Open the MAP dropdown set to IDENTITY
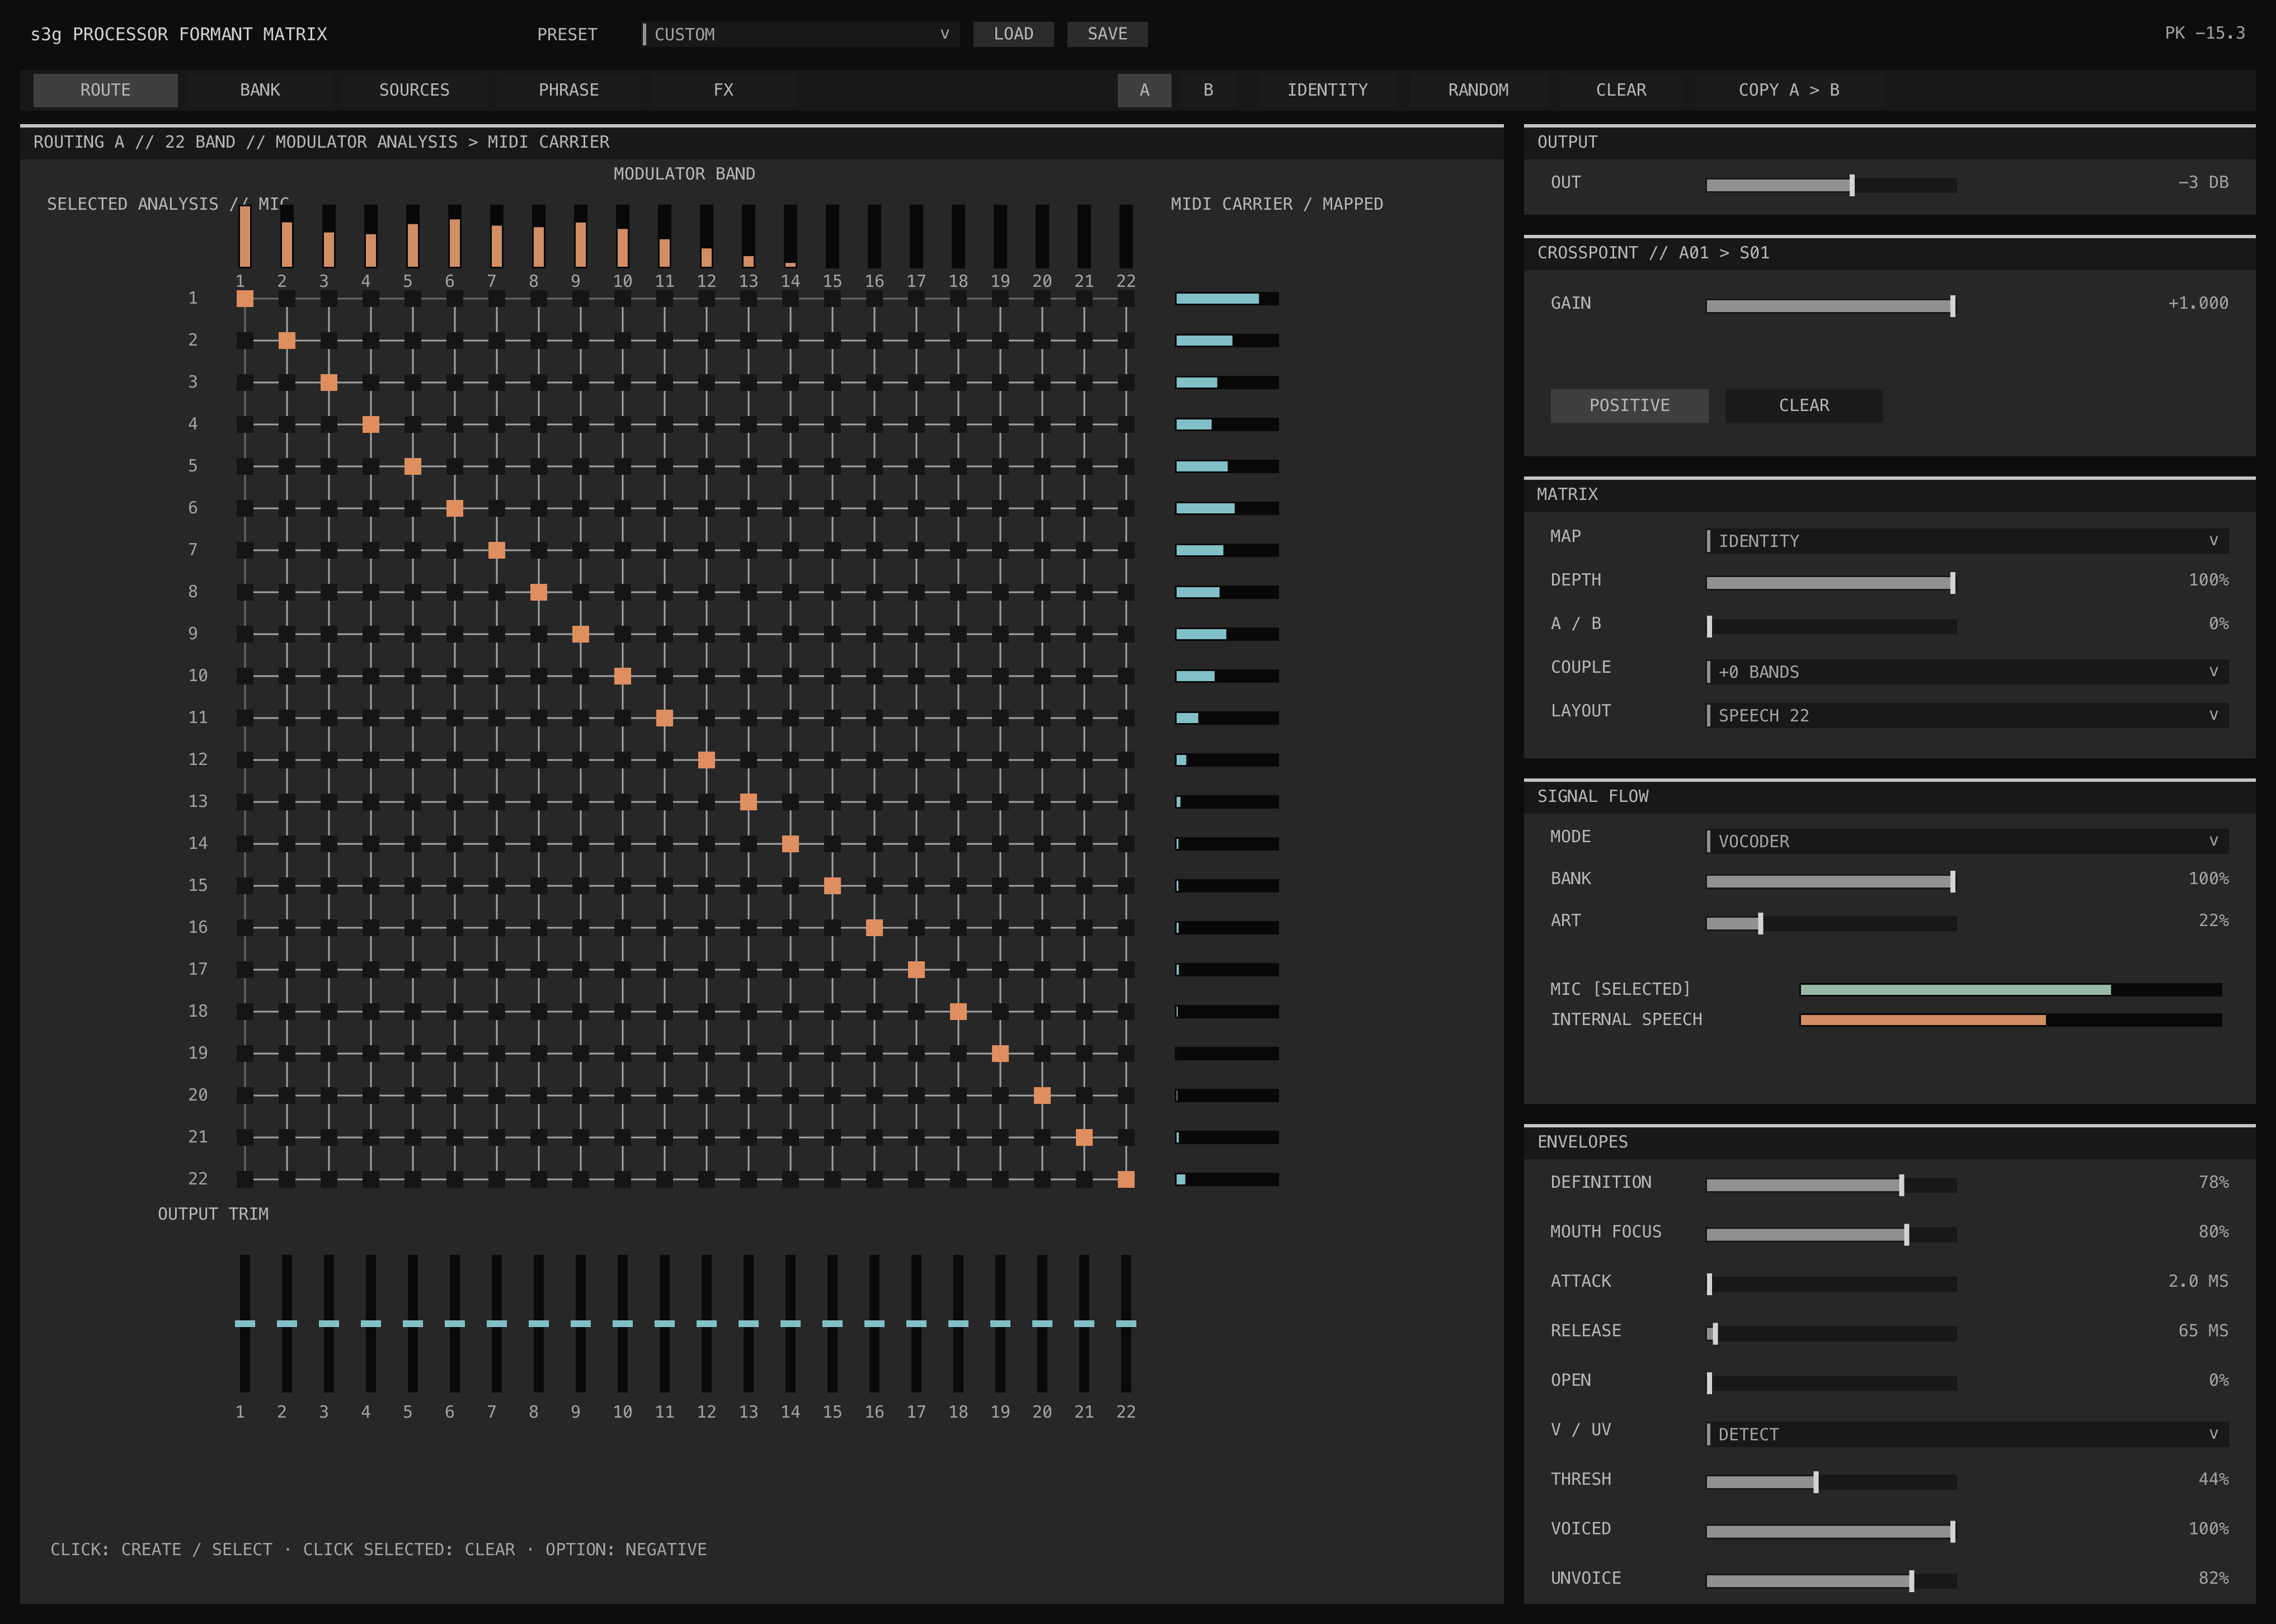The image size is (2276, 1624). [1967, 541]
